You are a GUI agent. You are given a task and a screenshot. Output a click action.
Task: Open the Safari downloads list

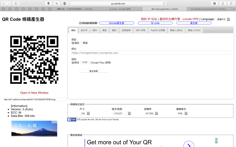point(214,3)
